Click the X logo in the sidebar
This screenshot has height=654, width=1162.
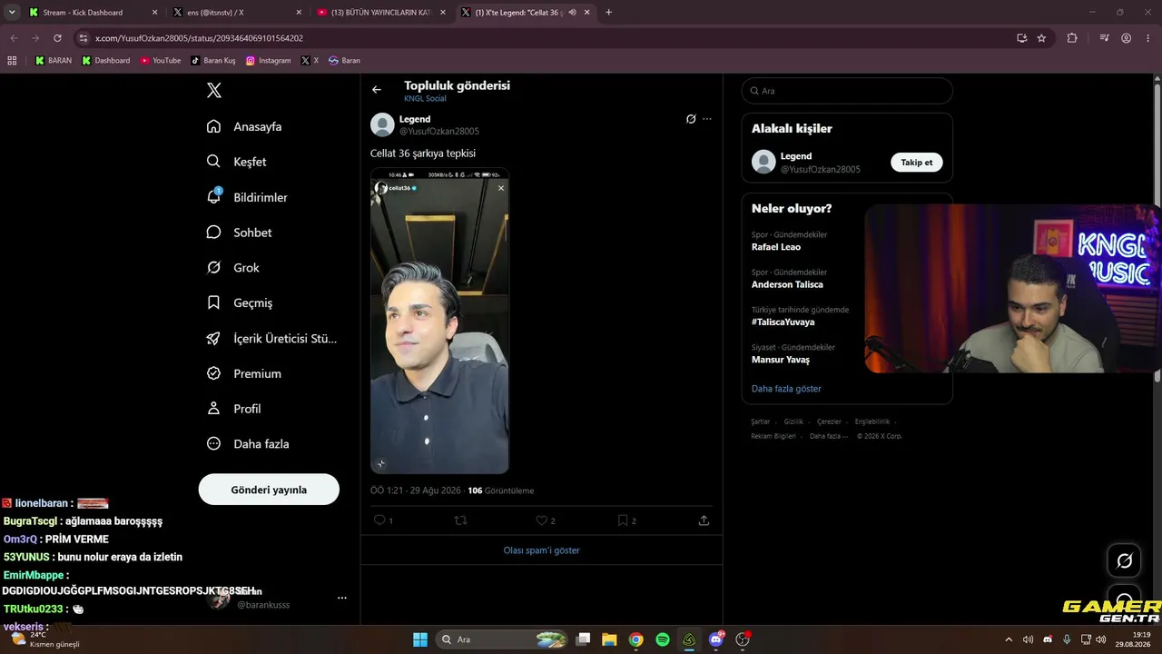coord(214,90)
